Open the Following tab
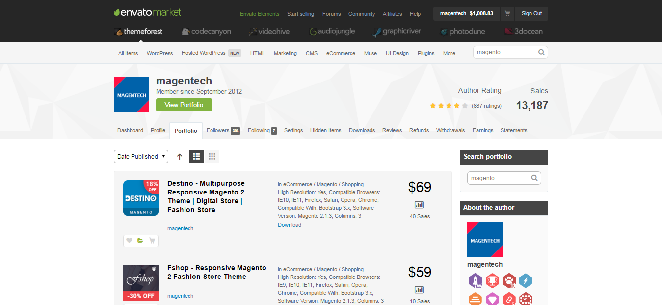 pos(262,130)
